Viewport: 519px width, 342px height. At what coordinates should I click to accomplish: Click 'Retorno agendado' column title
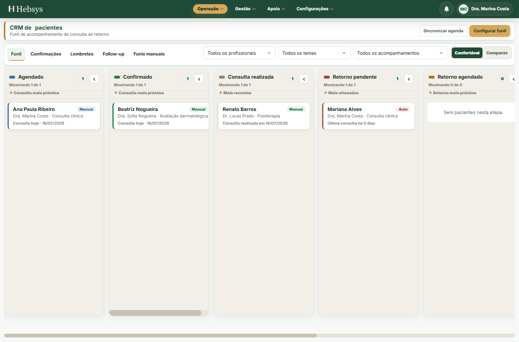coord(460,77)
